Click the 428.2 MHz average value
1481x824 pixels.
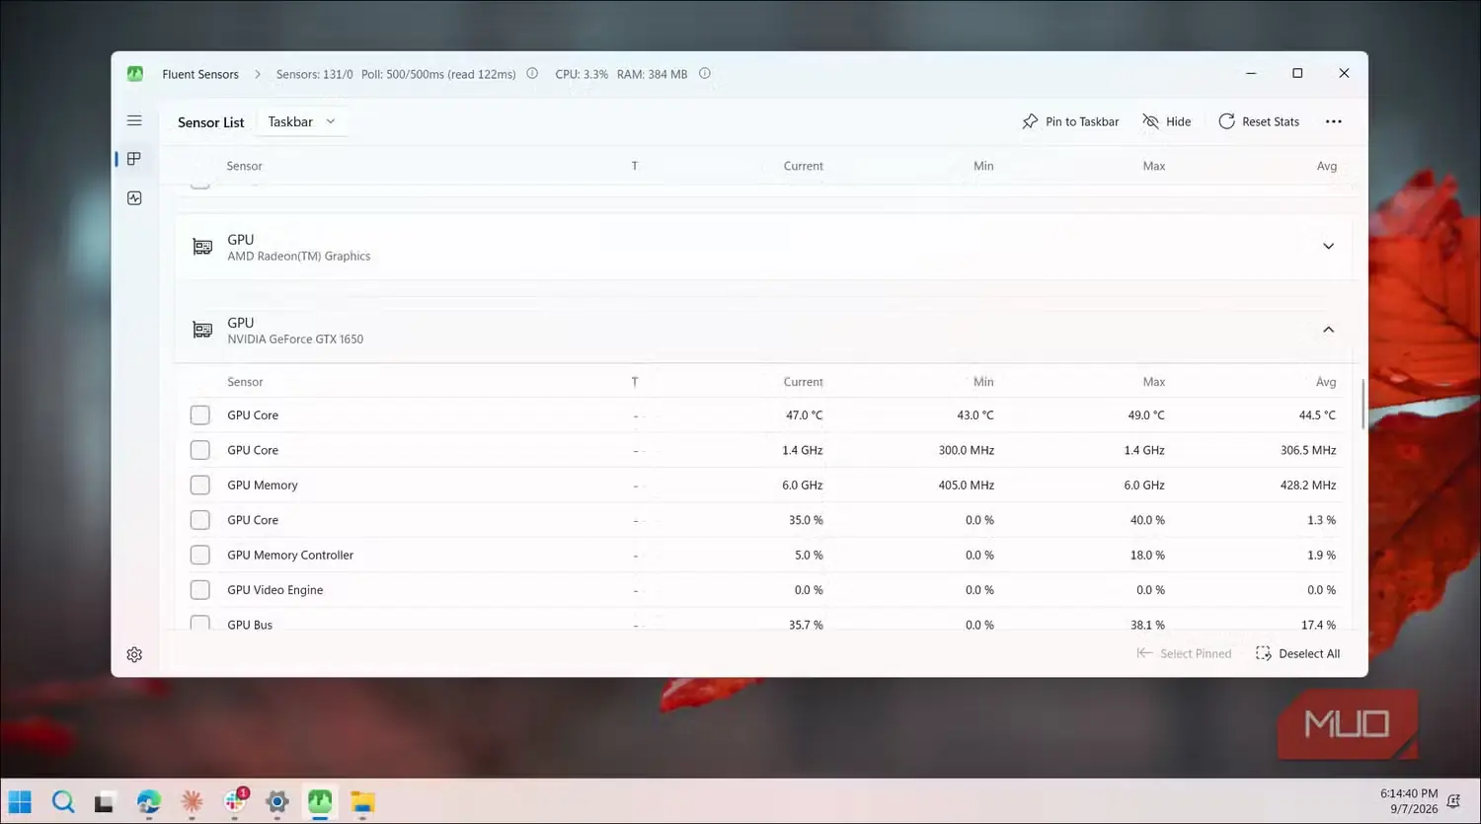[x=1308, y=486]
